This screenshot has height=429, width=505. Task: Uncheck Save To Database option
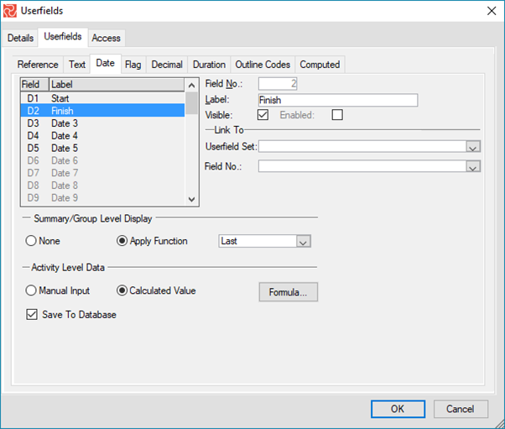coord(33,315)
